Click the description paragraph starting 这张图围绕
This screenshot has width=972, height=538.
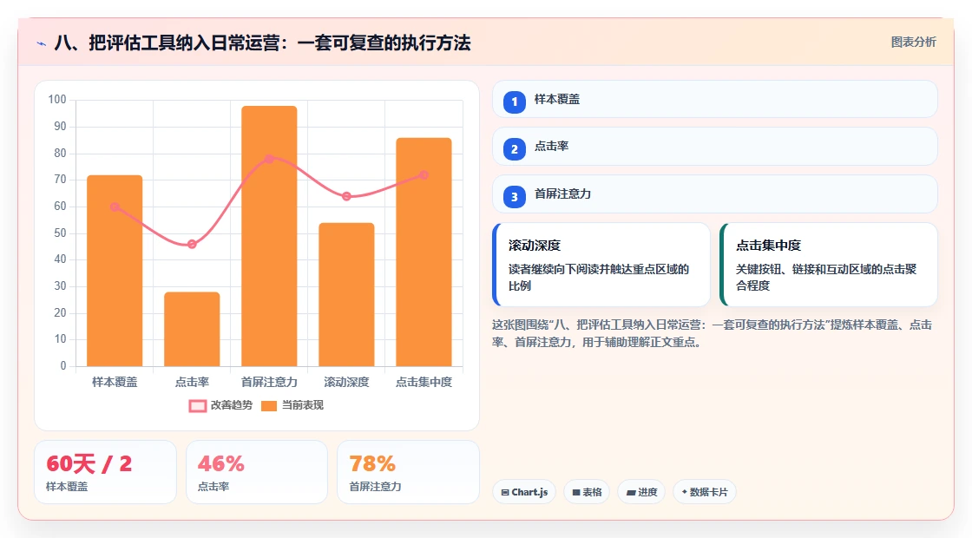(x=713, y=333)
